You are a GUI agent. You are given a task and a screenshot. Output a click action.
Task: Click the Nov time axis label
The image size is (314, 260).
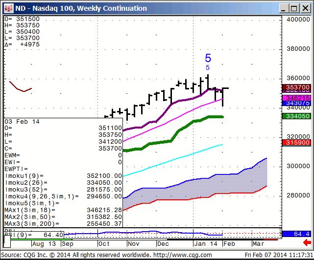click(133, 244)
